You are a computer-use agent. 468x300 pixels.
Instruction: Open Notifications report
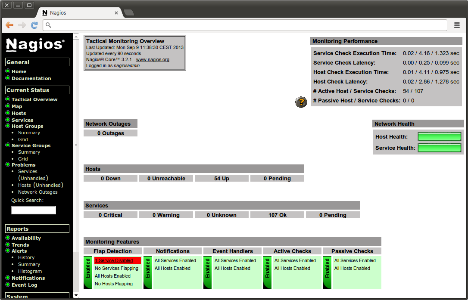[x=28, y=278]
